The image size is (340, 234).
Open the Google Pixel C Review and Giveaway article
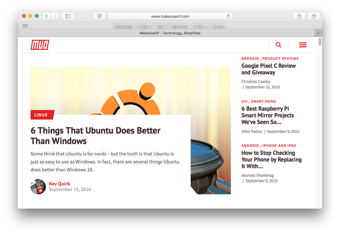click(268, 69)
